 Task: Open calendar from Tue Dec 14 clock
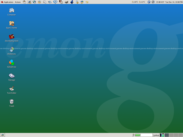174,2
